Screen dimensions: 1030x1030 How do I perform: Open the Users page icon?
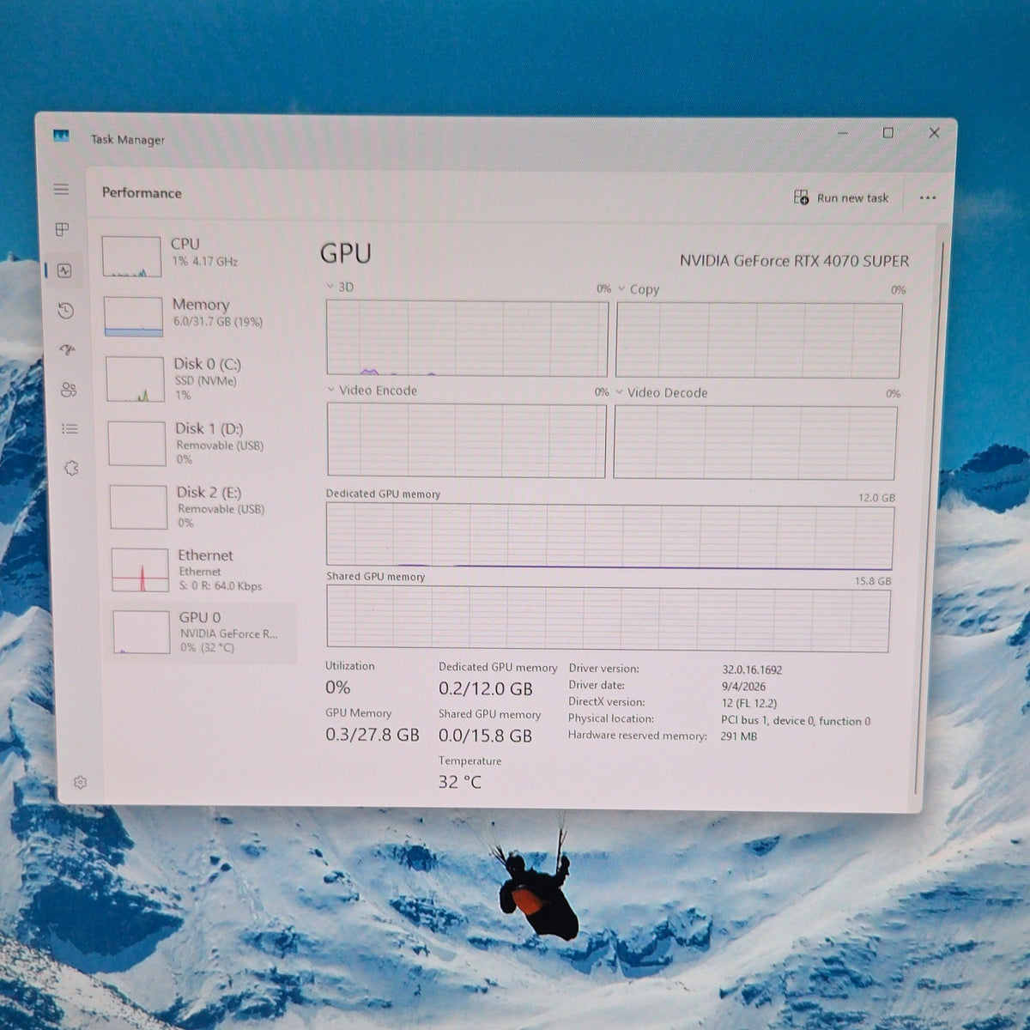(69, 390)
